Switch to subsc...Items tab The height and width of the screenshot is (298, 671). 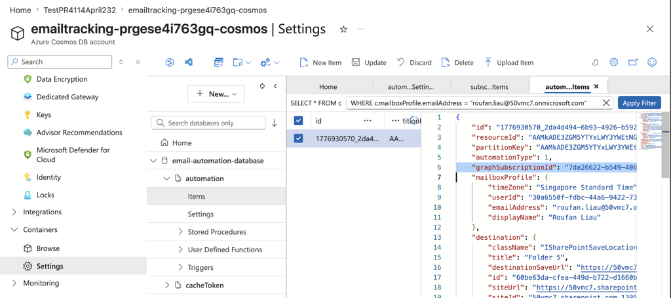489,87
